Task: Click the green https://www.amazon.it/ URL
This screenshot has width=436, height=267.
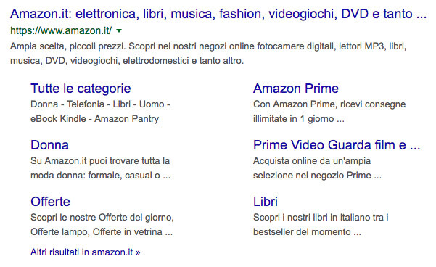Action: pyautogui.click(x=61, y=30)
